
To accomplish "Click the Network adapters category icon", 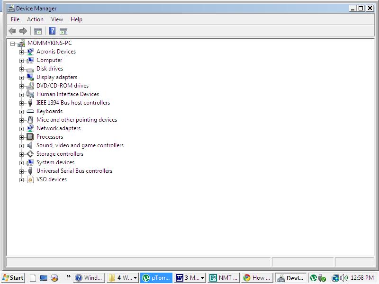I will [30, 128].
